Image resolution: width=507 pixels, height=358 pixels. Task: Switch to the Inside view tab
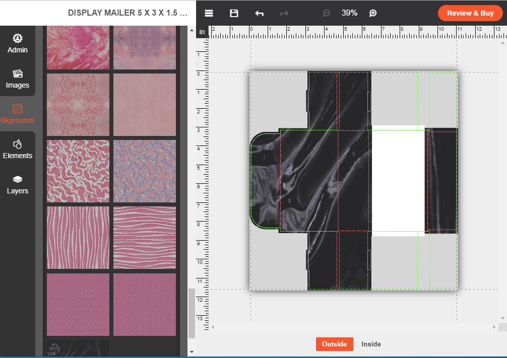coord(371,344)
